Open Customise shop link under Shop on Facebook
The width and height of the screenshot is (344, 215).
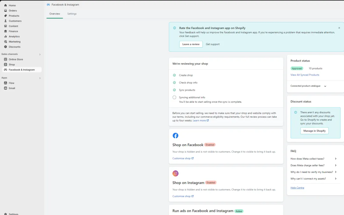tap(183, 158)
